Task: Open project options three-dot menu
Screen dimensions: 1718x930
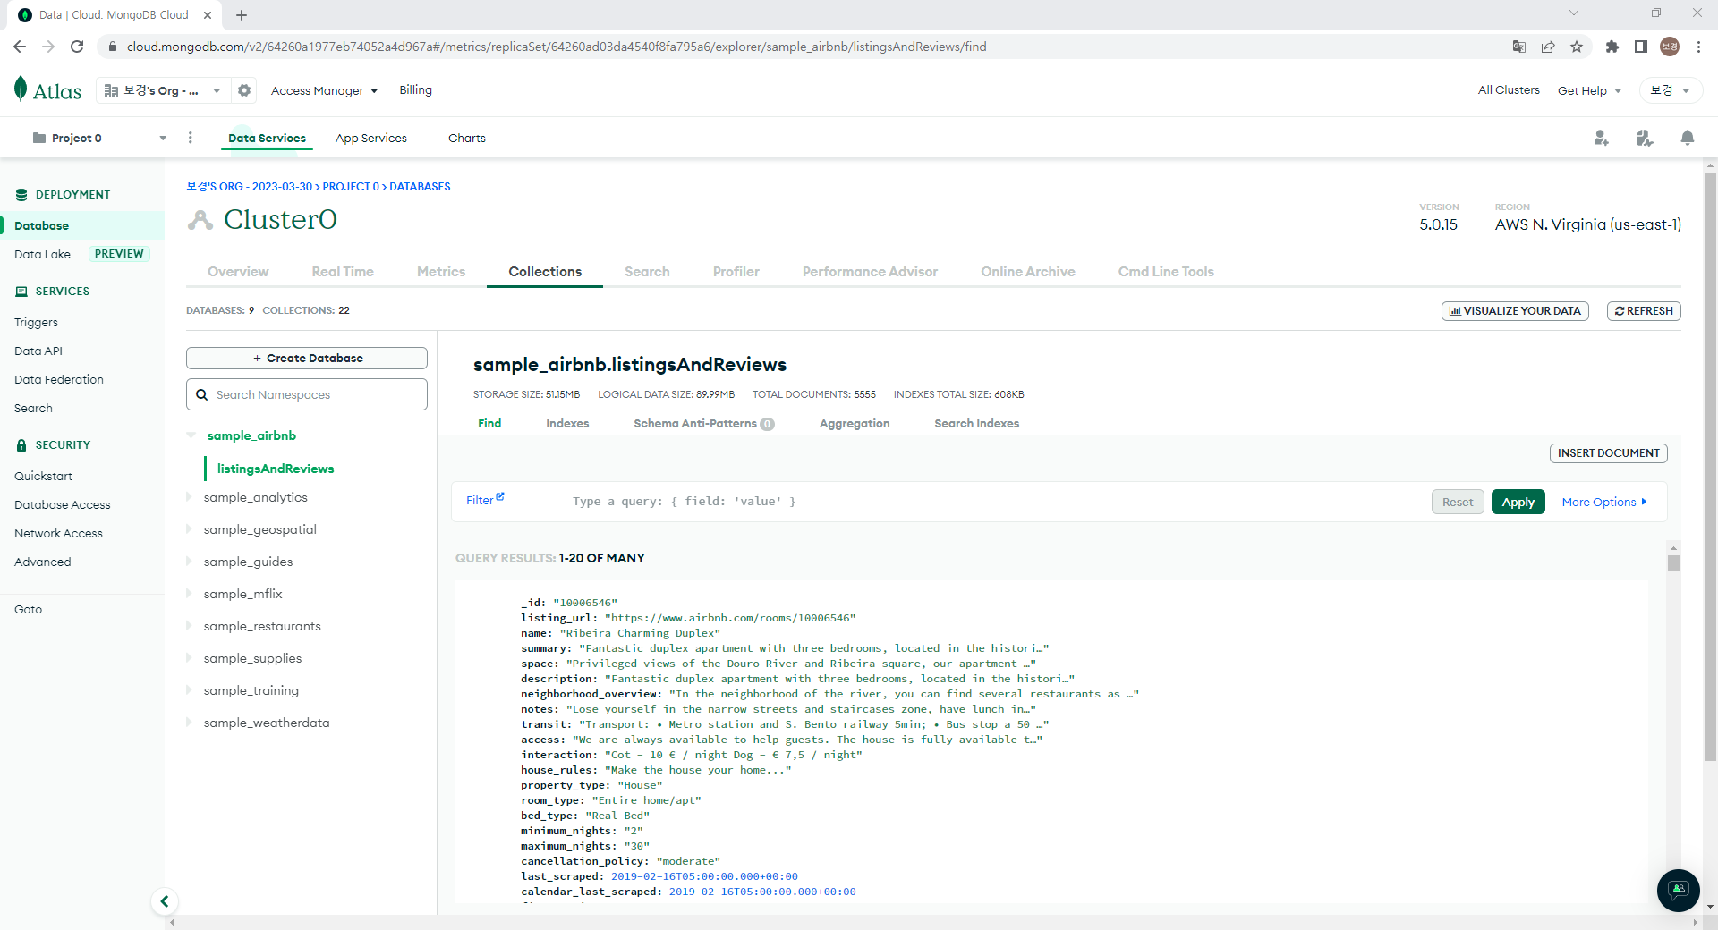Action: pyautogui.click(x=190, y=138)
